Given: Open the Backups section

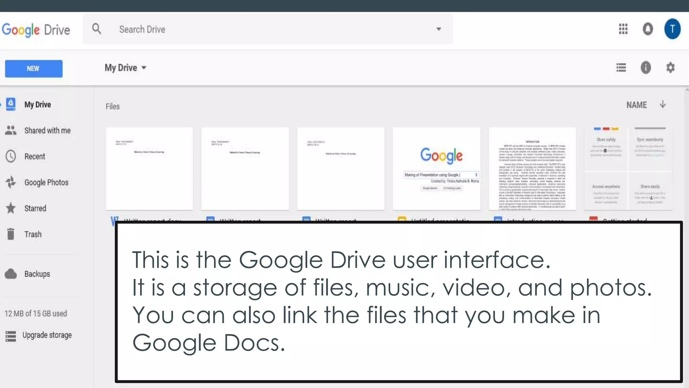Looking at the screenshot, I should (37, 274).
